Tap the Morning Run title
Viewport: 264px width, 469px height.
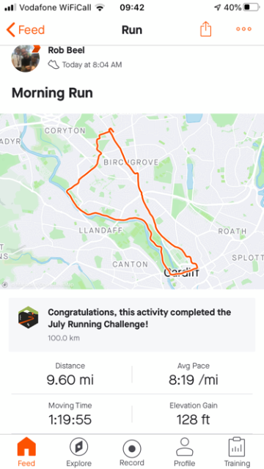pos(52,93)
